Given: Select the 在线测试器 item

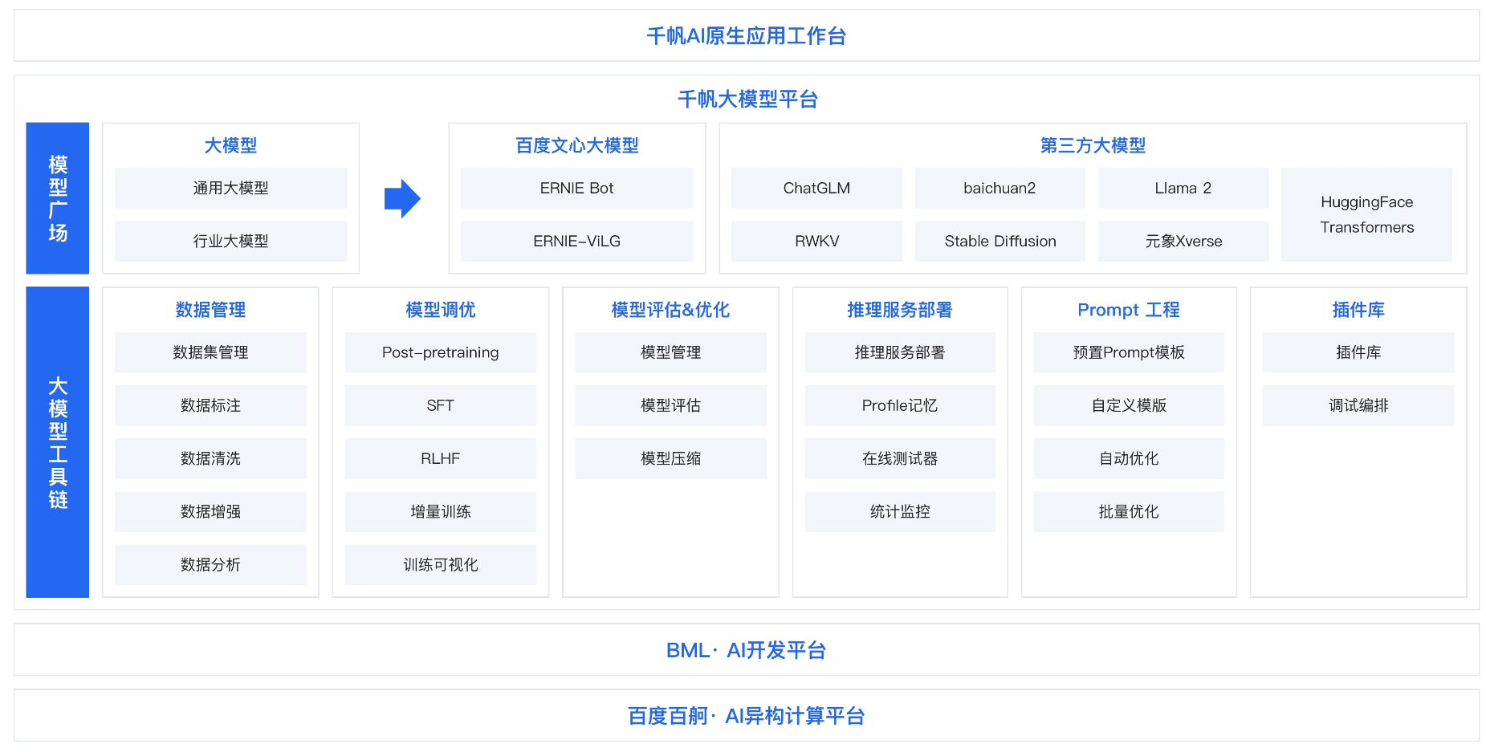Looking at the screenshot, I should pyautogui.click(x=900, y=458).
